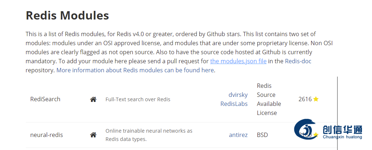Open the 'More information about Redis modules' link
Image resolution: width=372 pixels, height=150 pixels.
tap(135, 70)
